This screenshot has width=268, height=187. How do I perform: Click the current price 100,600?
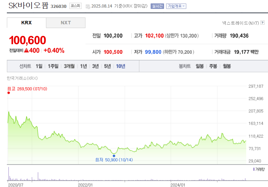click(x=27, y=40)
